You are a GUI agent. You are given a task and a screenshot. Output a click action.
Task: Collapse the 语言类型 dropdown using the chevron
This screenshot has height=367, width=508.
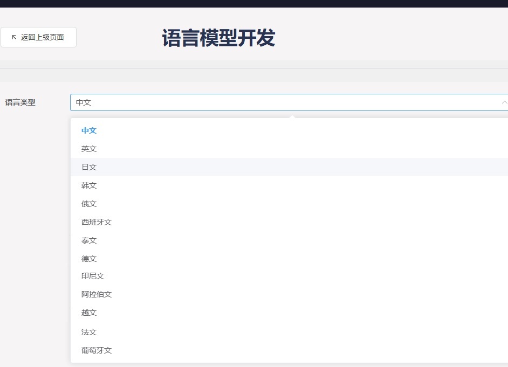point(504,102)
